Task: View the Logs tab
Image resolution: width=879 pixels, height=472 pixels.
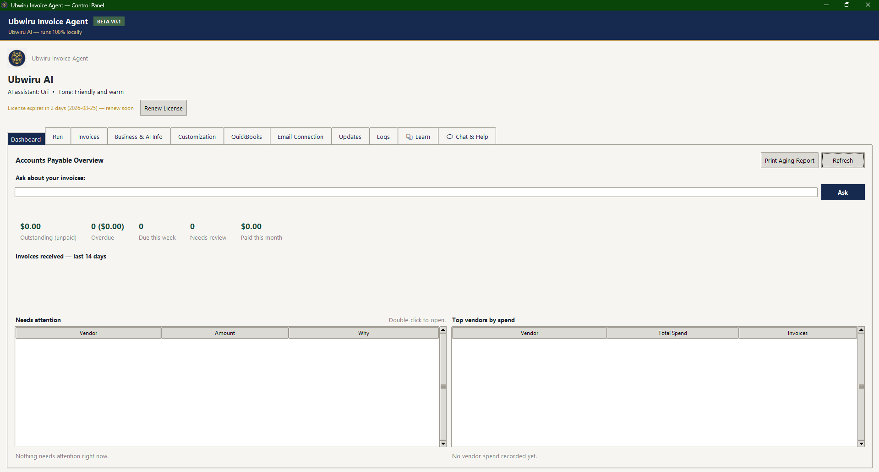Action: coord(383,137)
